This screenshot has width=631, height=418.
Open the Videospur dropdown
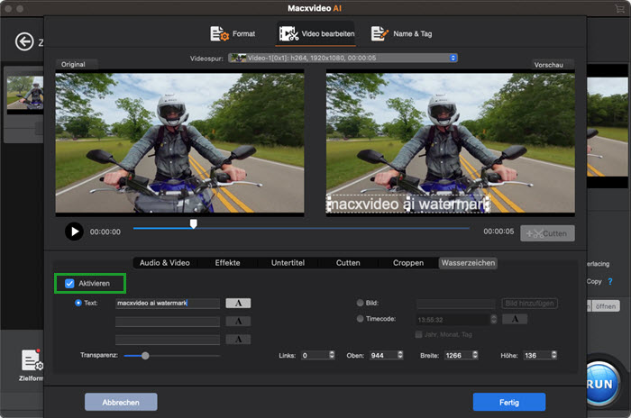pyautogui.click(x=343, y=58)
